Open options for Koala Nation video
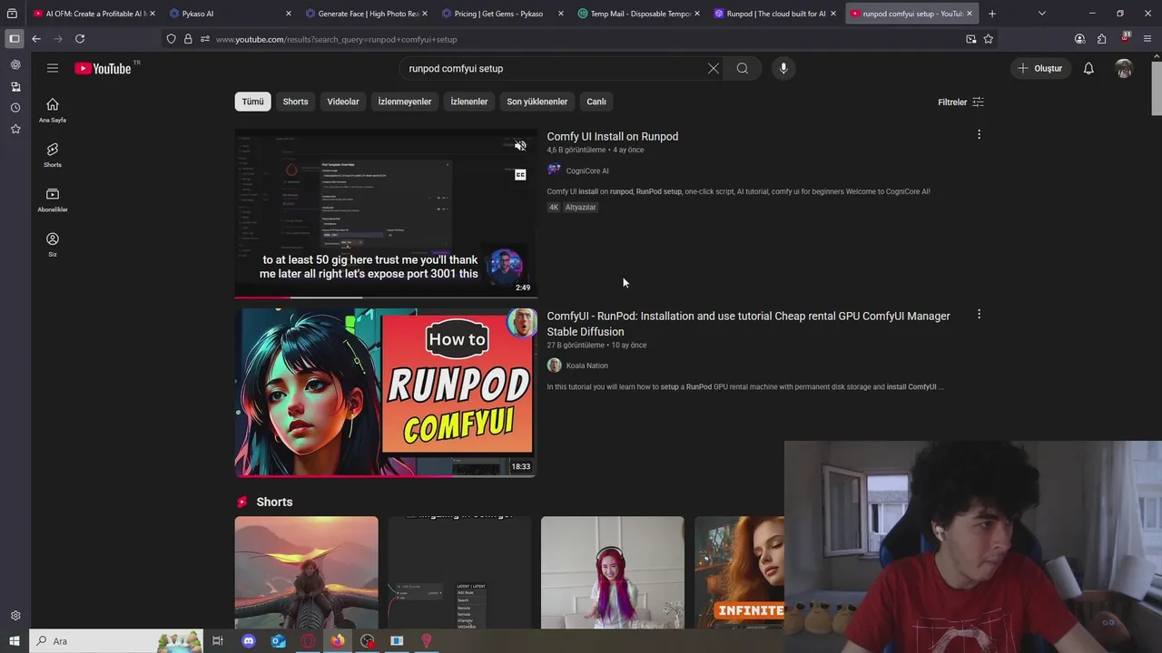The height and width of the screenshot is (653, 1162). [979, 314]
